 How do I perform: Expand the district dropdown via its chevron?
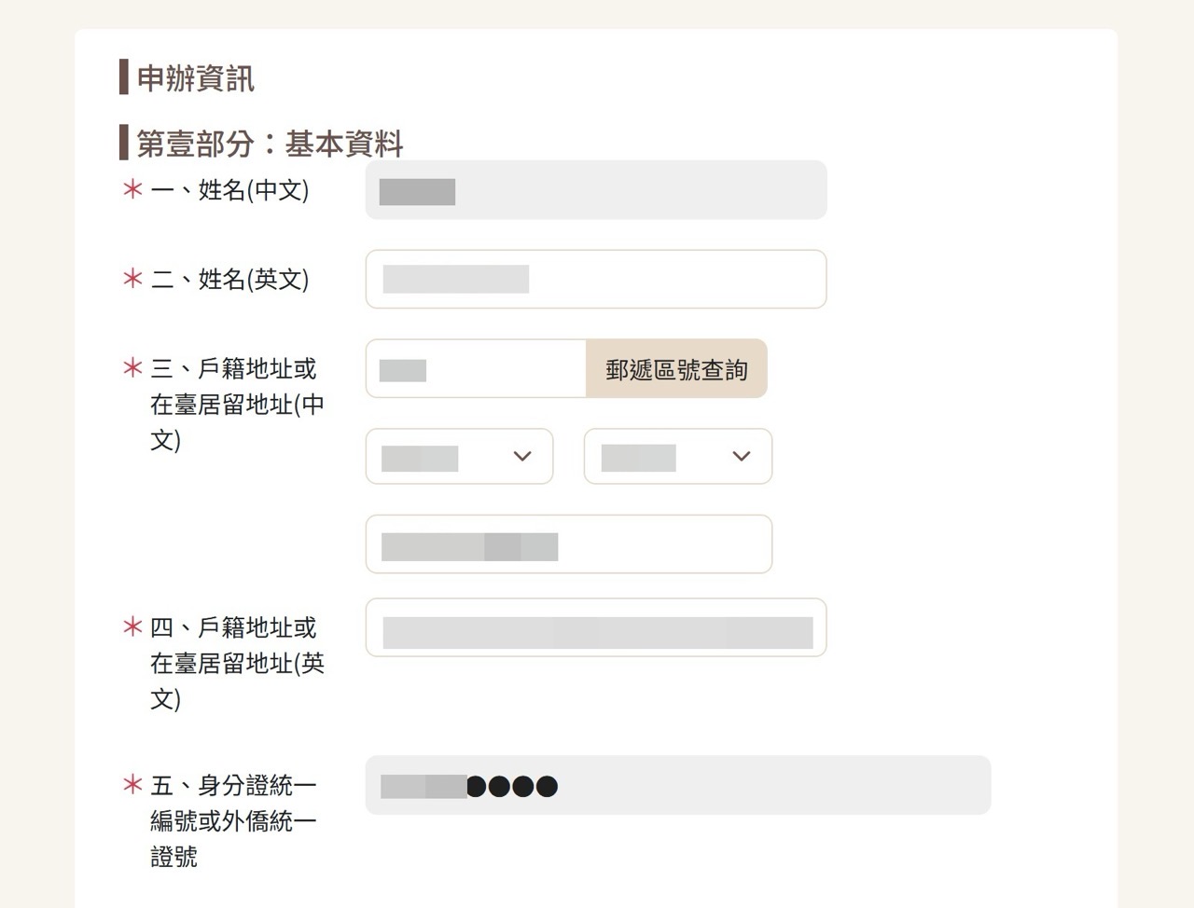[741, 457]
